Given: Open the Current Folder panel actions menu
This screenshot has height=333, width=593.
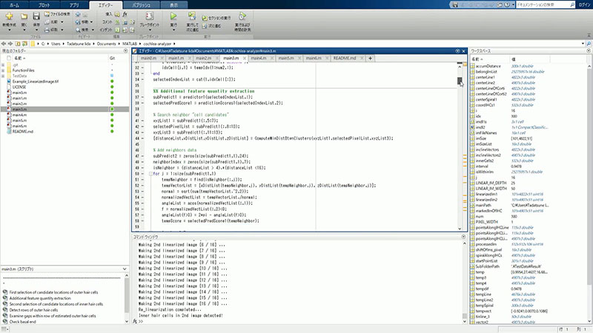Looking at the screenshot, I should tap(125, 50).
